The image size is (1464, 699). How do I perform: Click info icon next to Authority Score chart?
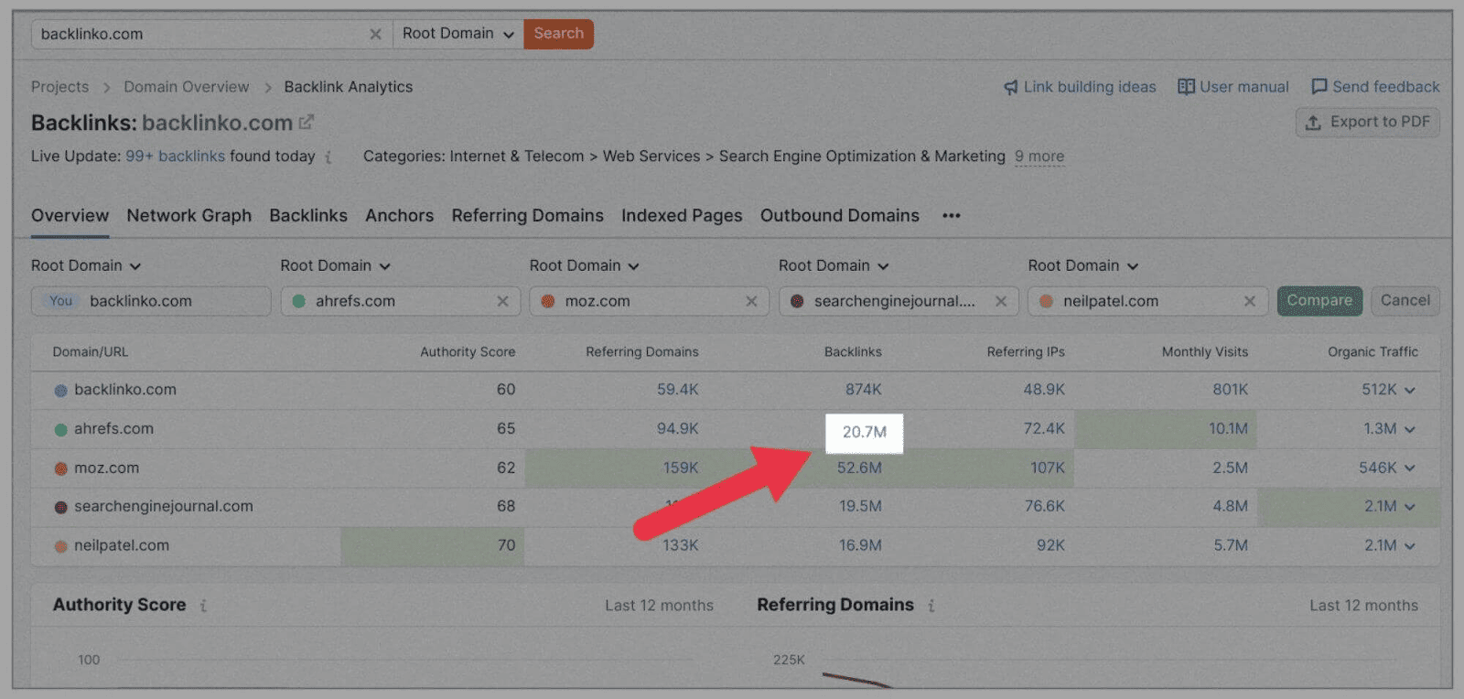pos(203,606)
